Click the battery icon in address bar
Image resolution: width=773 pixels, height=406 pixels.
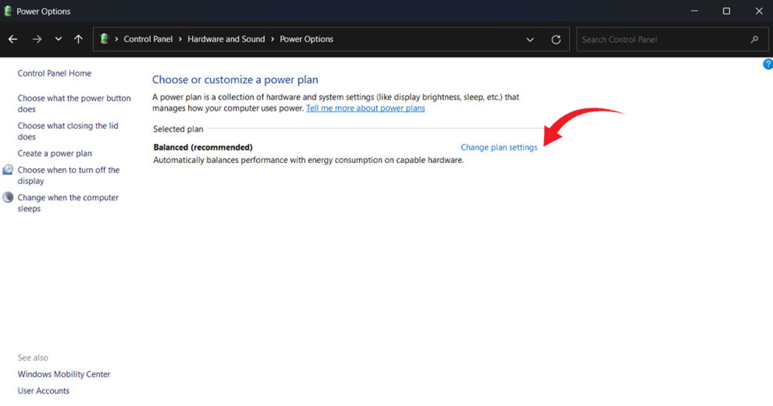104,39
